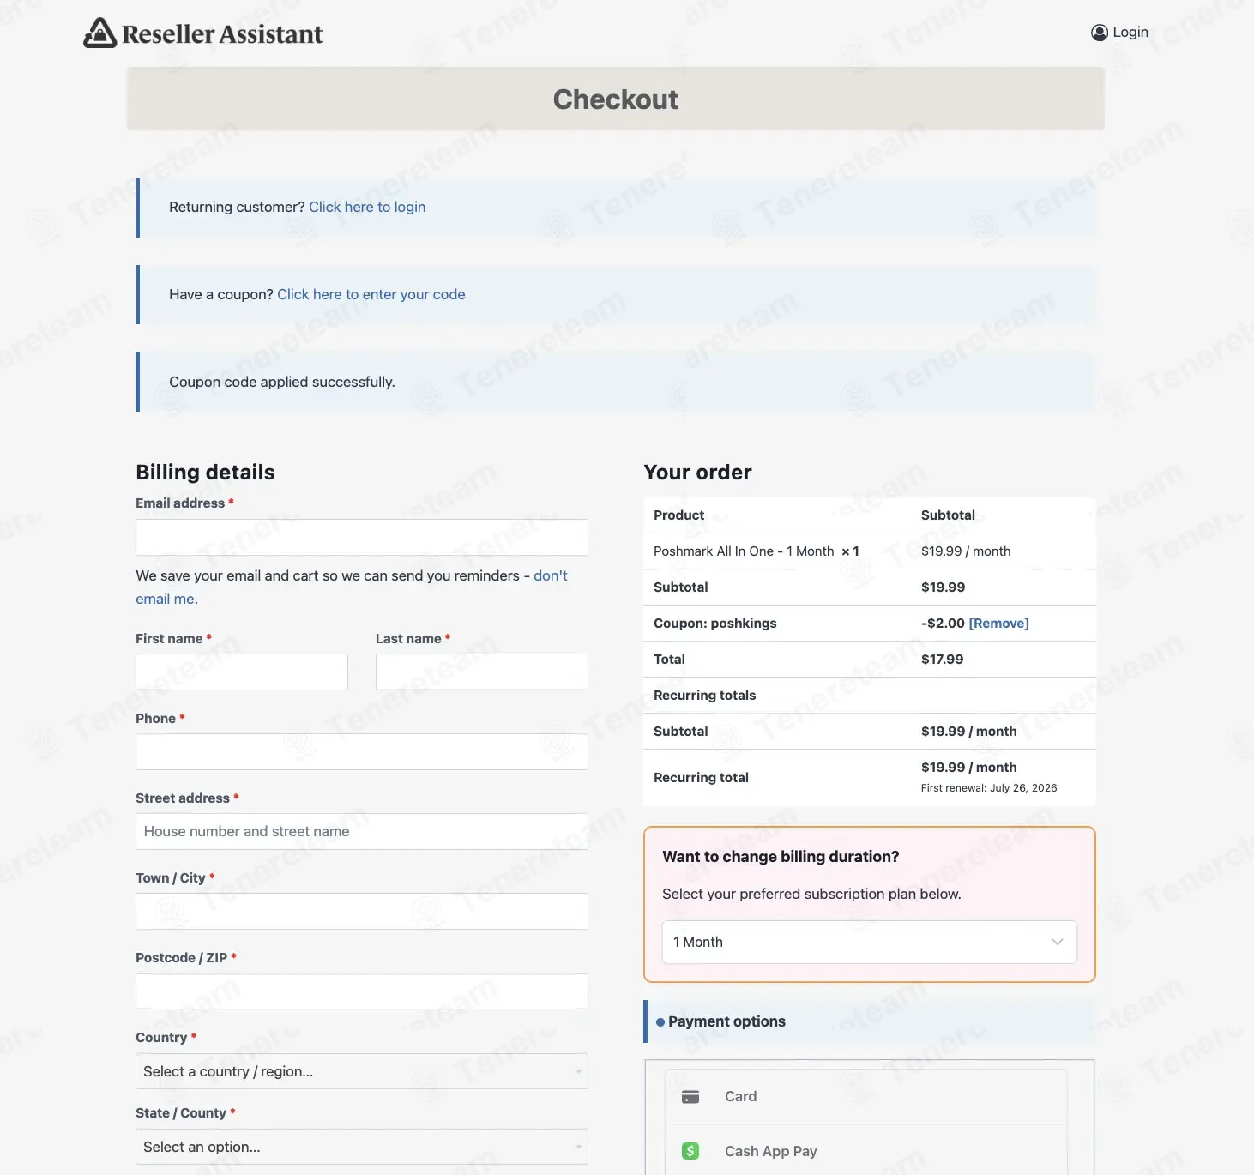Click the Reseller Assistant logo icon
This screenshot has width=1254, height=1175.
[100, 33]
